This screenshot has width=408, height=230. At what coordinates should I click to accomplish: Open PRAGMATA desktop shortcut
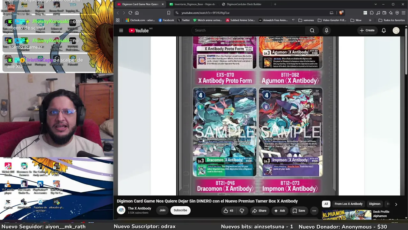coord(24,204)
